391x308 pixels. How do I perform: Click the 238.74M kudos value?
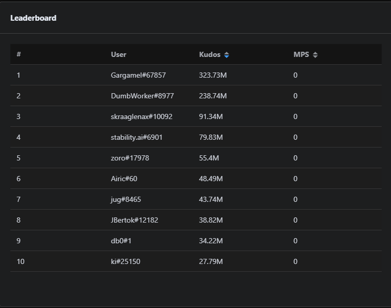(213, 96)
